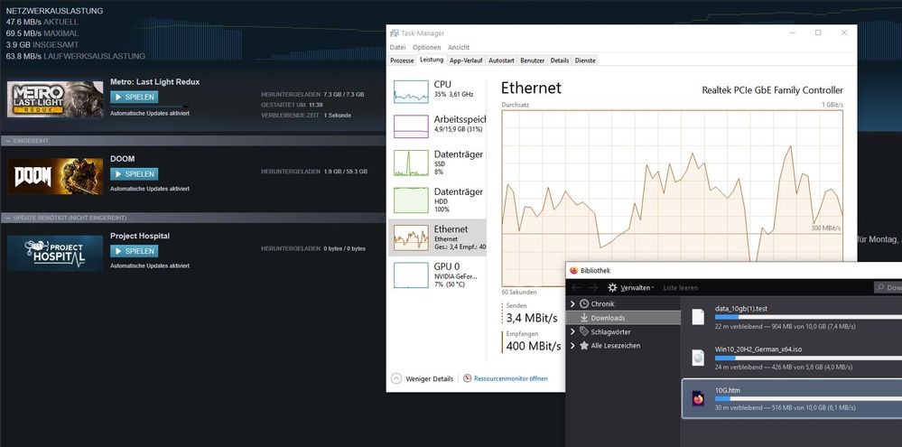Screen dimensions: 902x447
Task: Click the data_10gb(1).test file icon
Action: (698, 317)
